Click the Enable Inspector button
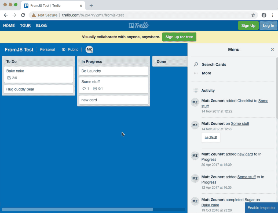278x213 pixels. pyautogui.click(x=262, y=208)
